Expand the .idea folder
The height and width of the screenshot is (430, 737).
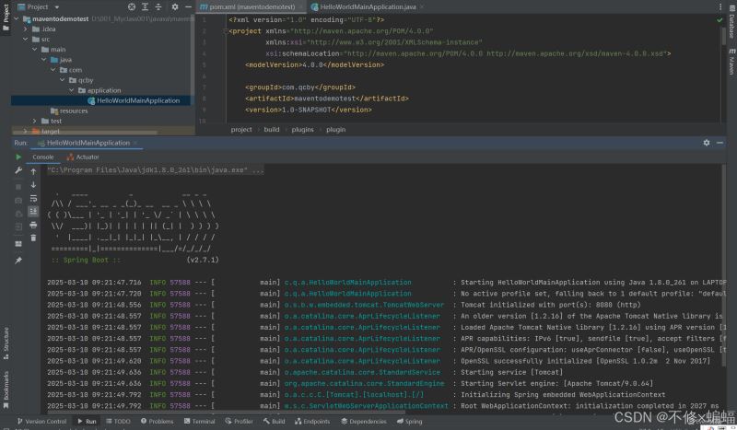[x=26, y=29]
